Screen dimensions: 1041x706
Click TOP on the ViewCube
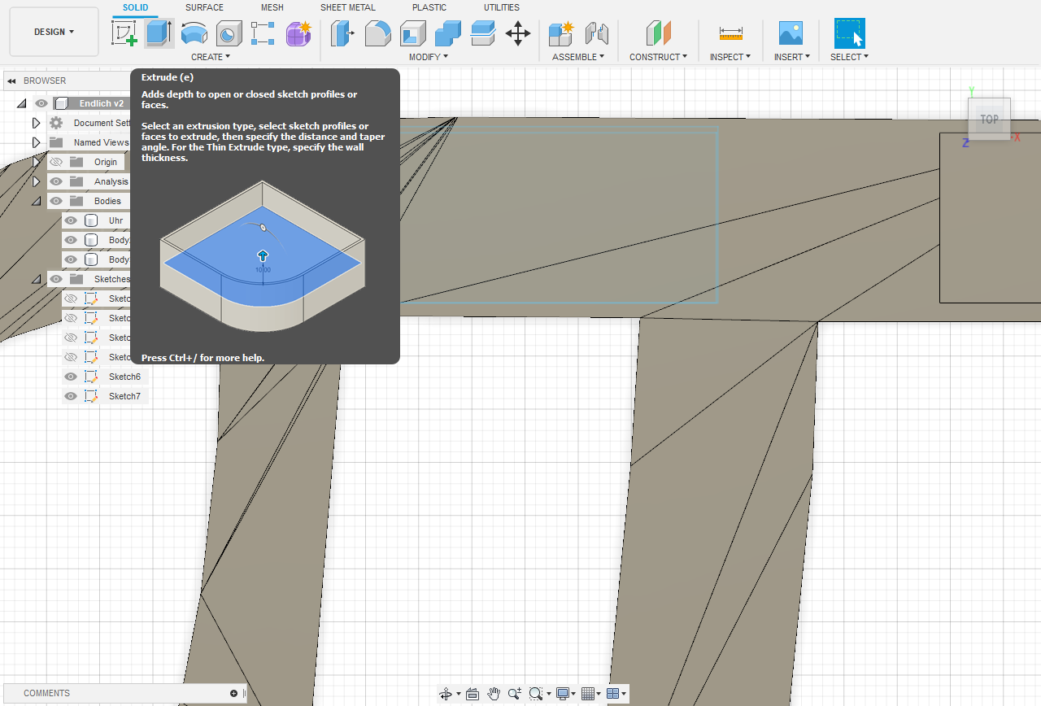[x=989, y=119]
